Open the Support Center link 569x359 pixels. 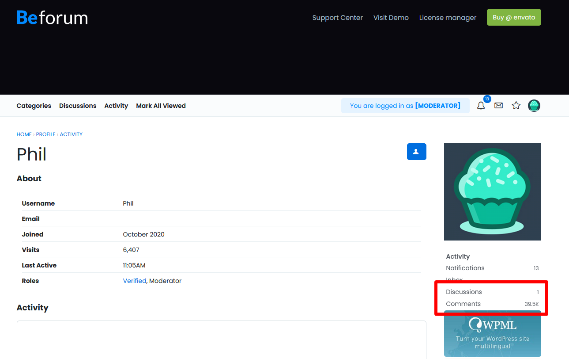[337, 18]
